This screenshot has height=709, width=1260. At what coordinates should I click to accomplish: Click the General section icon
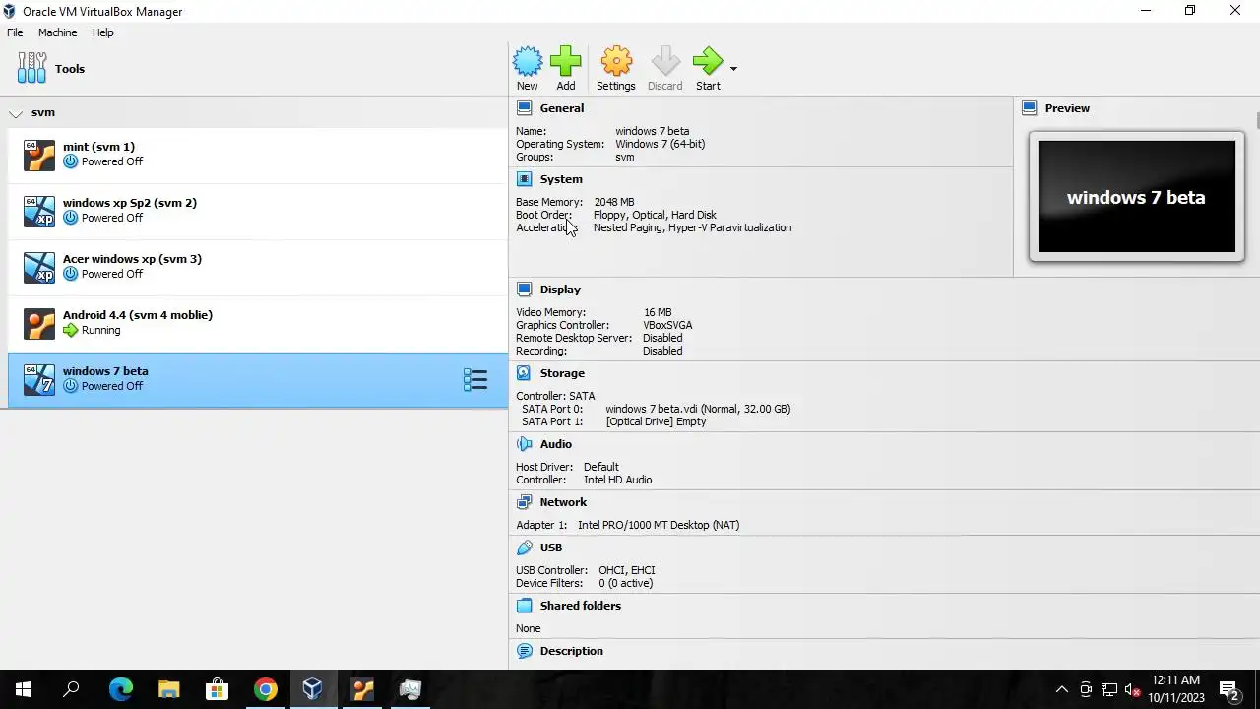pos(525,108)
